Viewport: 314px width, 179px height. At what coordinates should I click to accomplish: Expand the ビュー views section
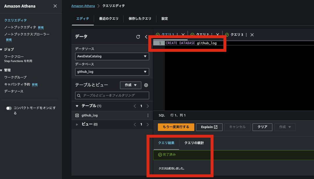click(x=77, y=124)
